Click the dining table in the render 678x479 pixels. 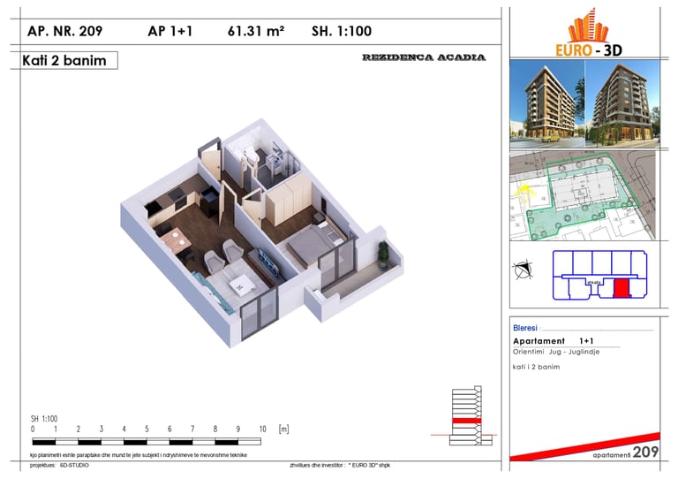coord(177,240)
